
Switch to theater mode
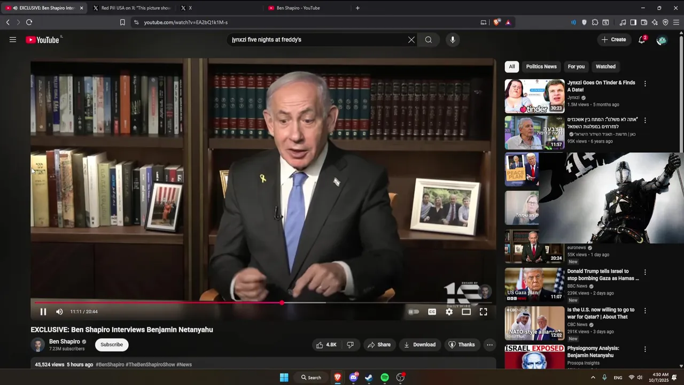tap(466, 312)
